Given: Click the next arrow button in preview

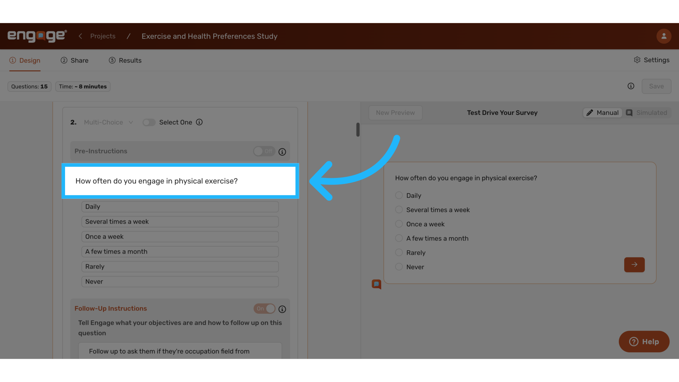Looking at the screenshot, I should tap(634, 265).
